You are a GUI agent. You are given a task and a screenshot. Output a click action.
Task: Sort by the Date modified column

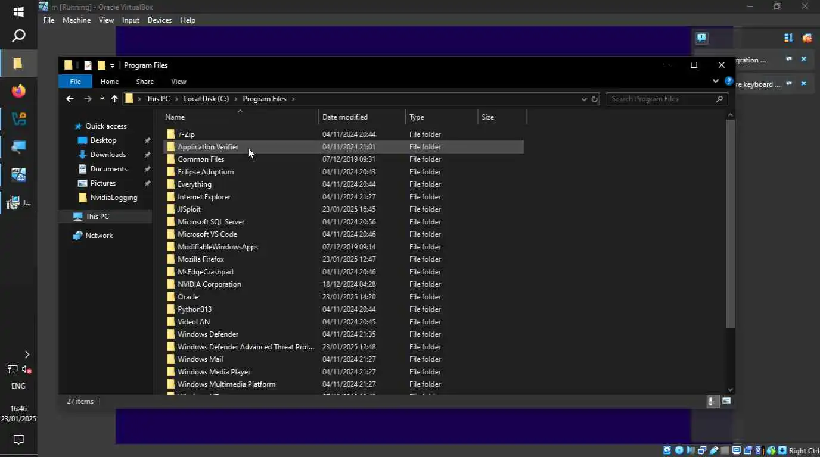(362, 117)
